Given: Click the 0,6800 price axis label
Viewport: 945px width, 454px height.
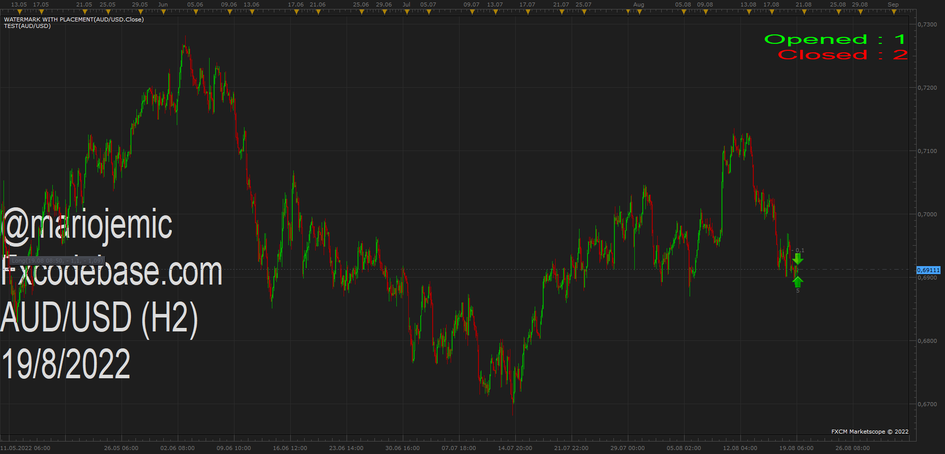Looking at the screenshot, I should coord(927,341).
